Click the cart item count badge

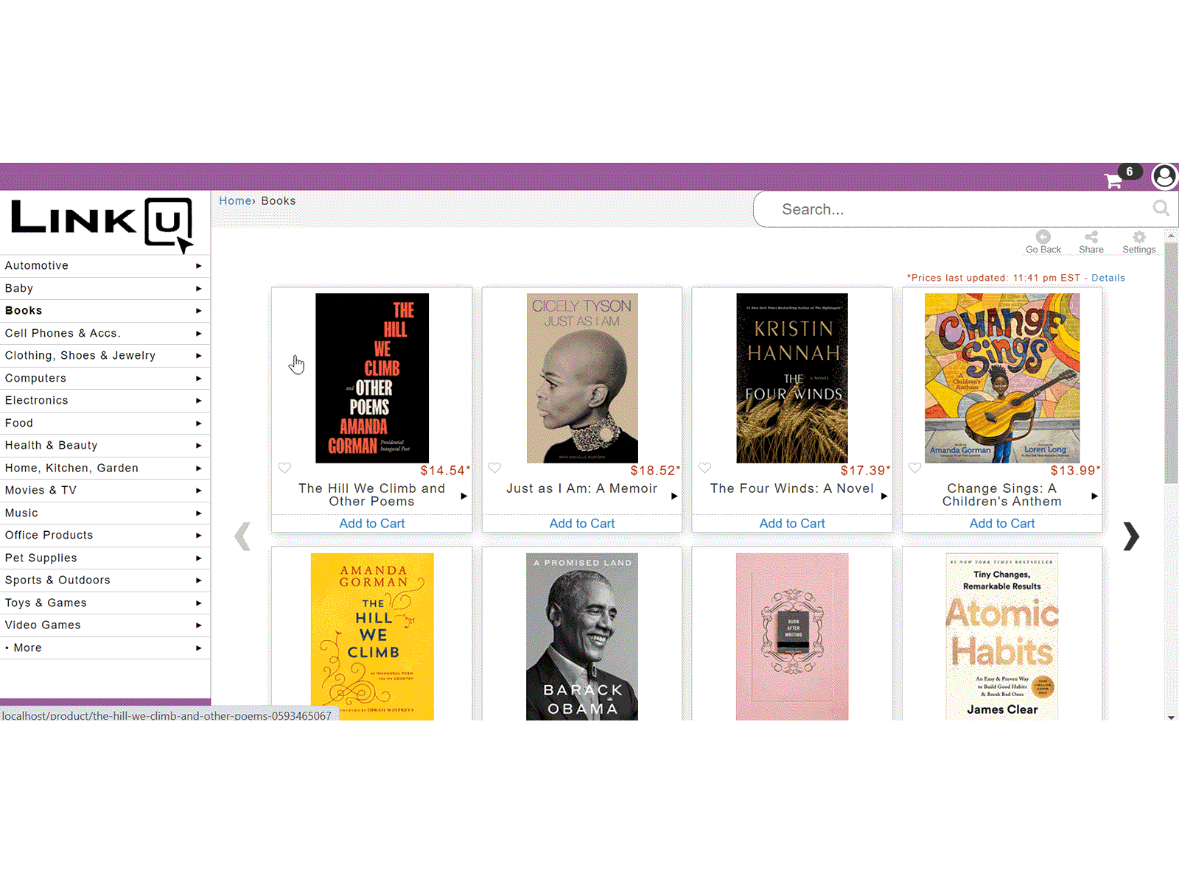[x=1130, y=172]
